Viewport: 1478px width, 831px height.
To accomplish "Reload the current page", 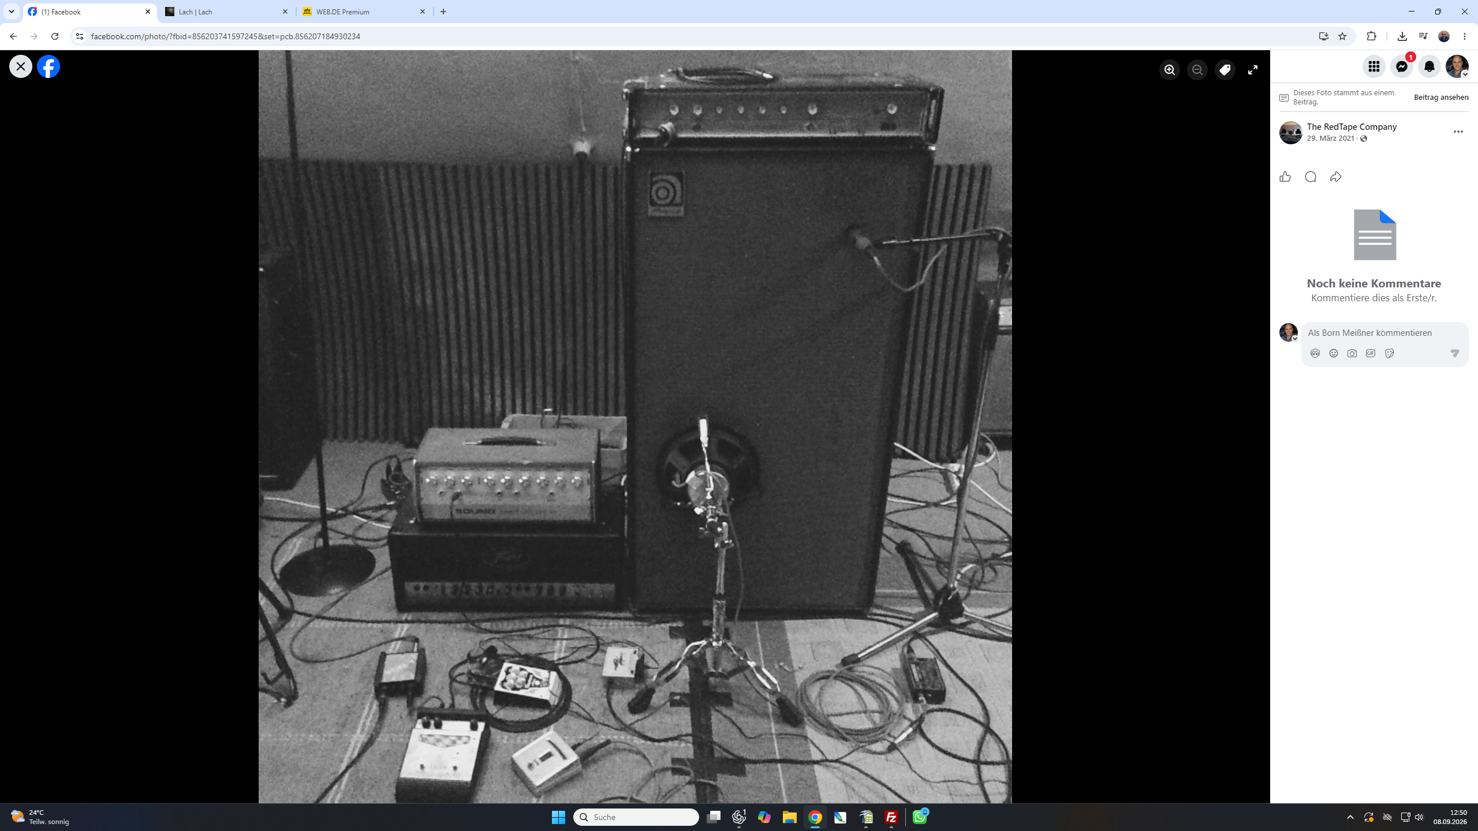I will [55, 36].
